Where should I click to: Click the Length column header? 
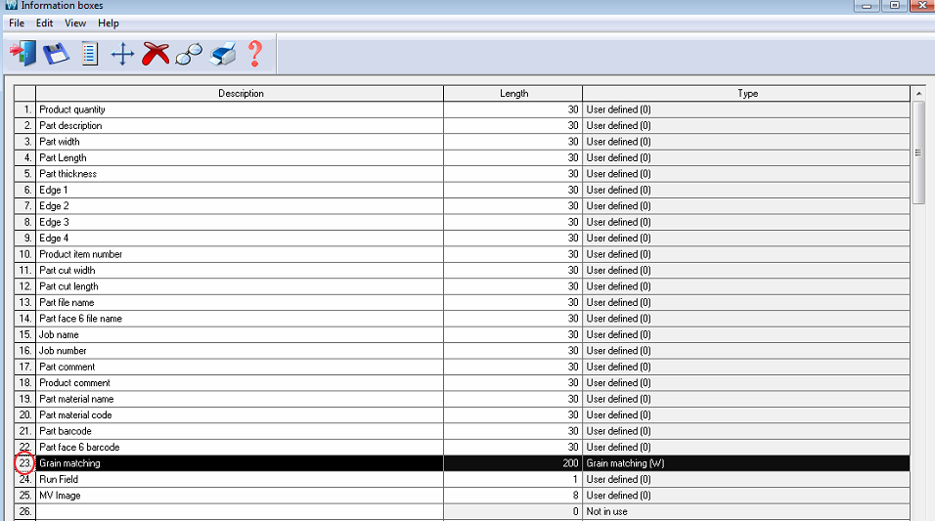[x=513, y=94]
